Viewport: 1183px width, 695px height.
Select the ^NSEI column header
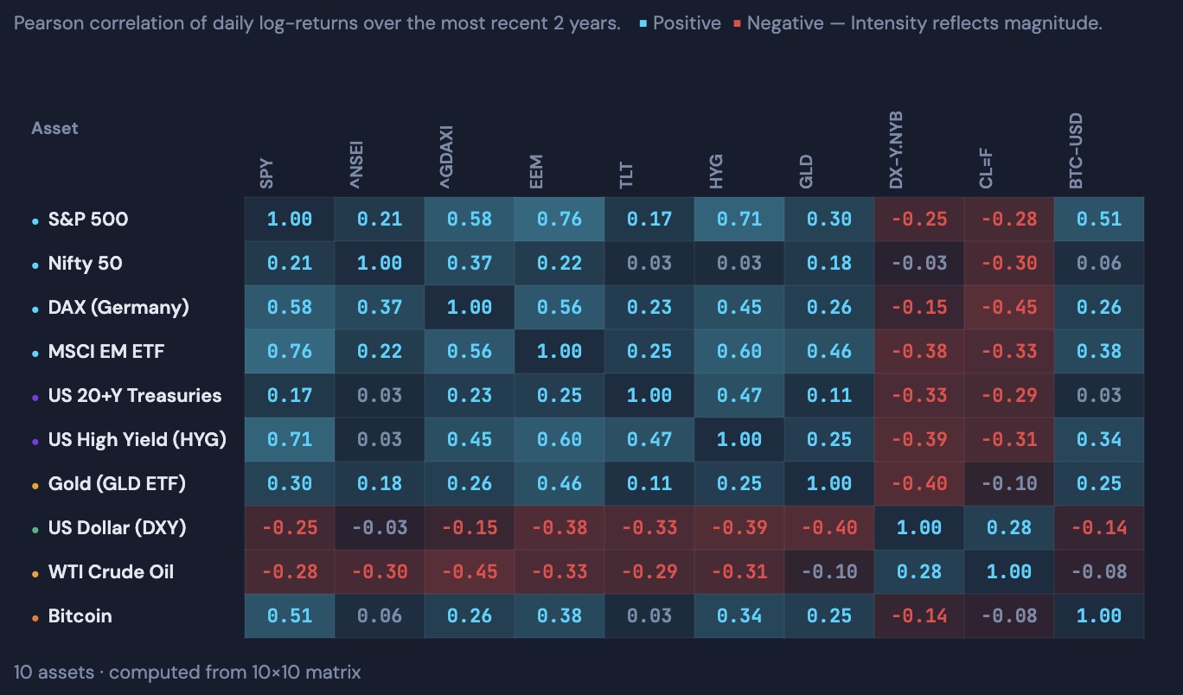point(356,164)
